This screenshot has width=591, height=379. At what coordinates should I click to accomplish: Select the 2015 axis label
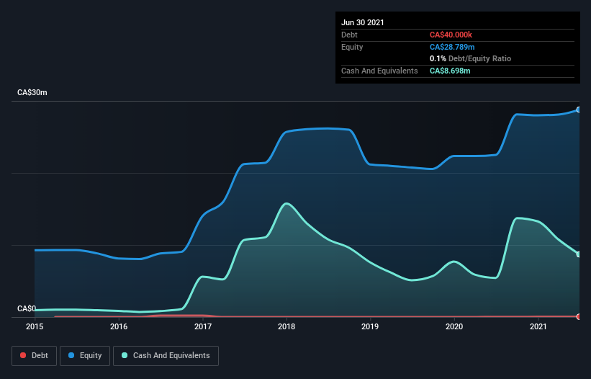[35, 326]
